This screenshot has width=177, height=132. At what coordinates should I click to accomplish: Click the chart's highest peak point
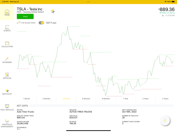[68, 27]
